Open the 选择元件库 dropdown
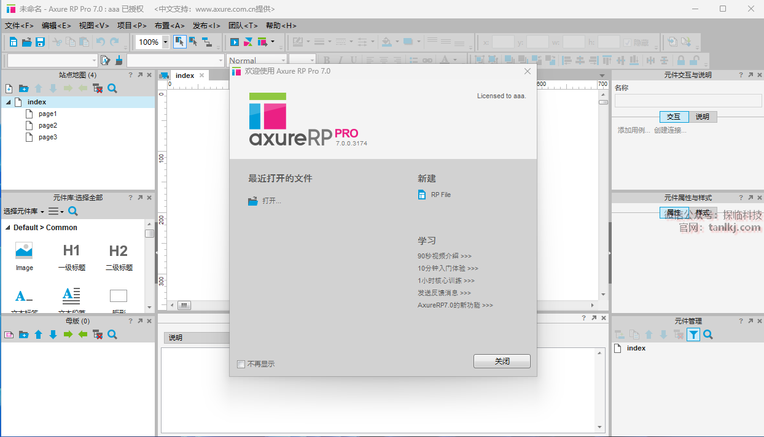The image size is (764, 437). click(24, 212)
